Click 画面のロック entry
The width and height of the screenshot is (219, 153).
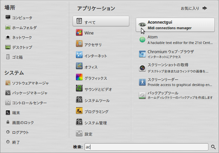coord(23,122)
